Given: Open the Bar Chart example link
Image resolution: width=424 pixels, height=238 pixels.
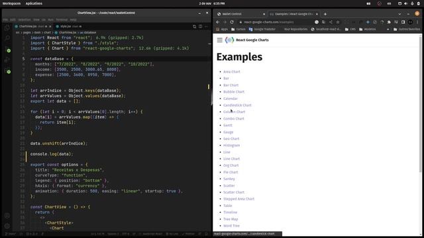Looking at the screenshot, I should [x=231, y=85].
